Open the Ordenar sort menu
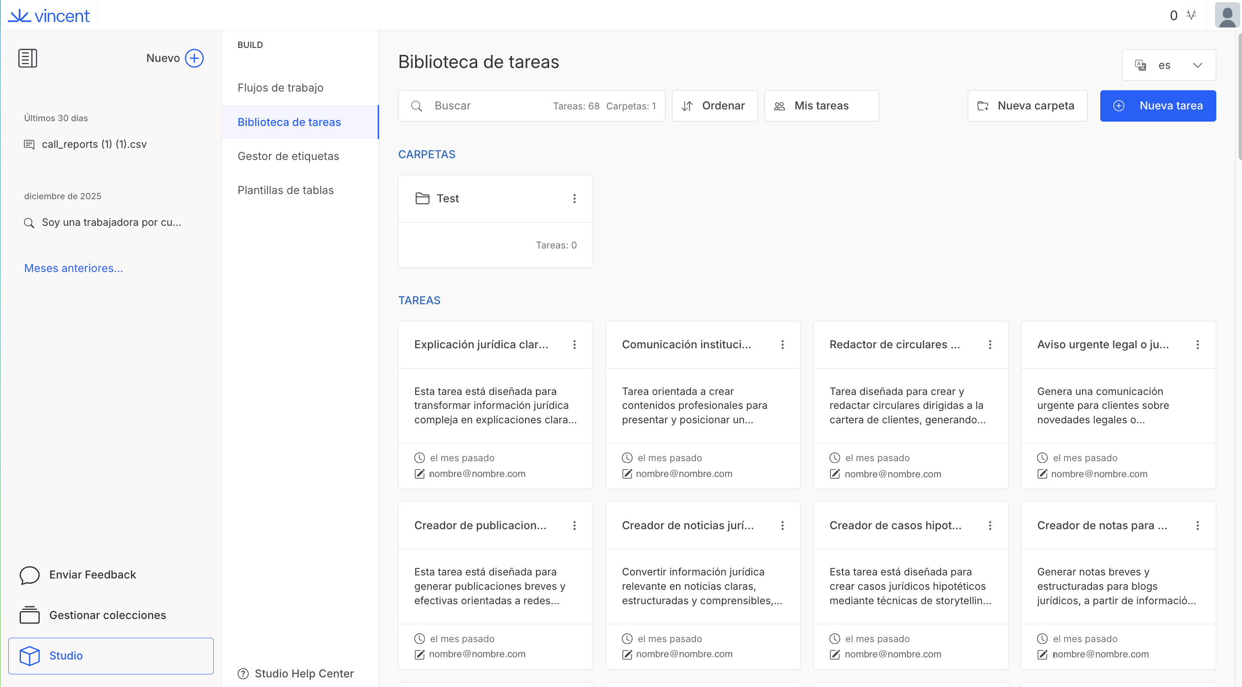 click(714, 105)
